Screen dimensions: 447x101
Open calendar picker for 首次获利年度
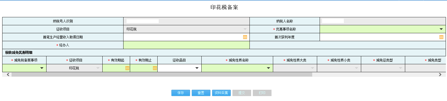pyautogui.click(x=441, y=37)
